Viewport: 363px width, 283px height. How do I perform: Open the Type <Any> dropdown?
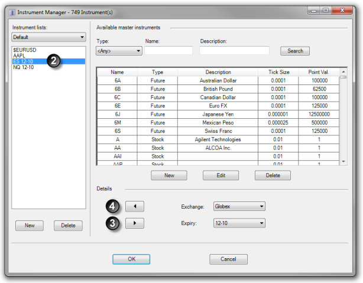point(119,51)
